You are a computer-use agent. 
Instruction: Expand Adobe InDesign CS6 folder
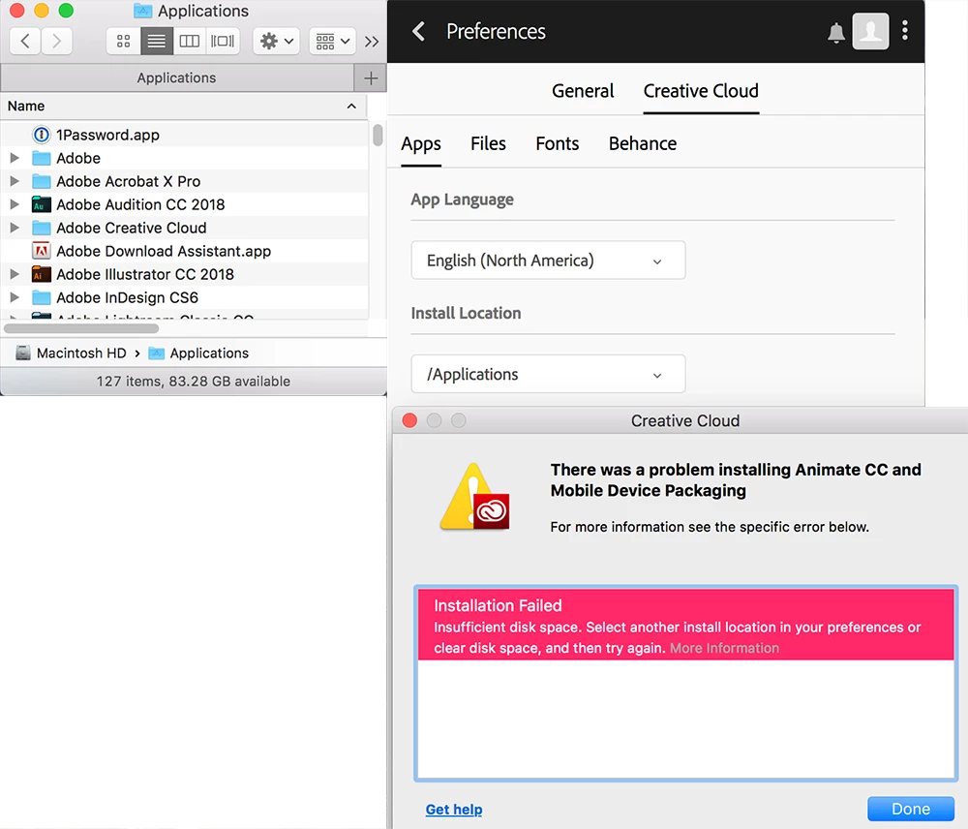pyautogui.click(x=15, y=297)
